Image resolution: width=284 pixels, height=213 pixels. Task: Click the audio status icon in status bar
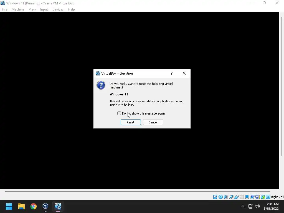[226, 197]
